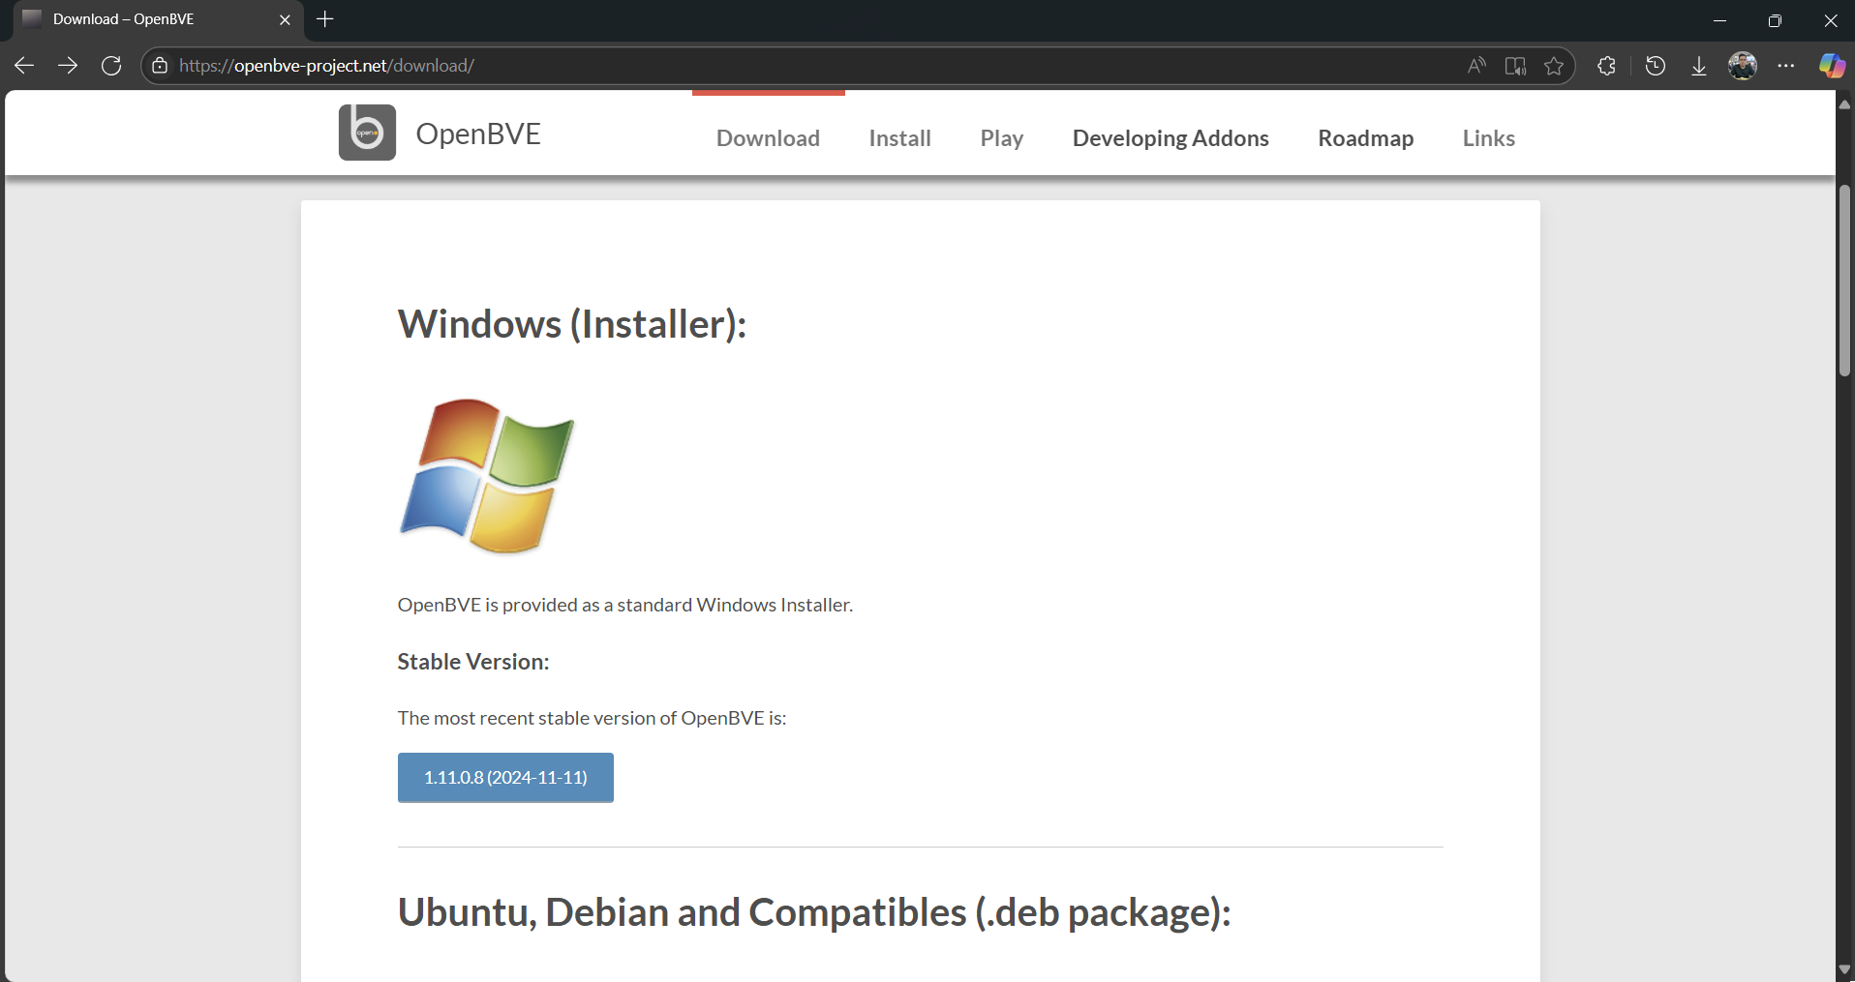The width and height of the screenshot is (1855, 982).
Task: Click the address bar URL field
Action: pos(775,66)
